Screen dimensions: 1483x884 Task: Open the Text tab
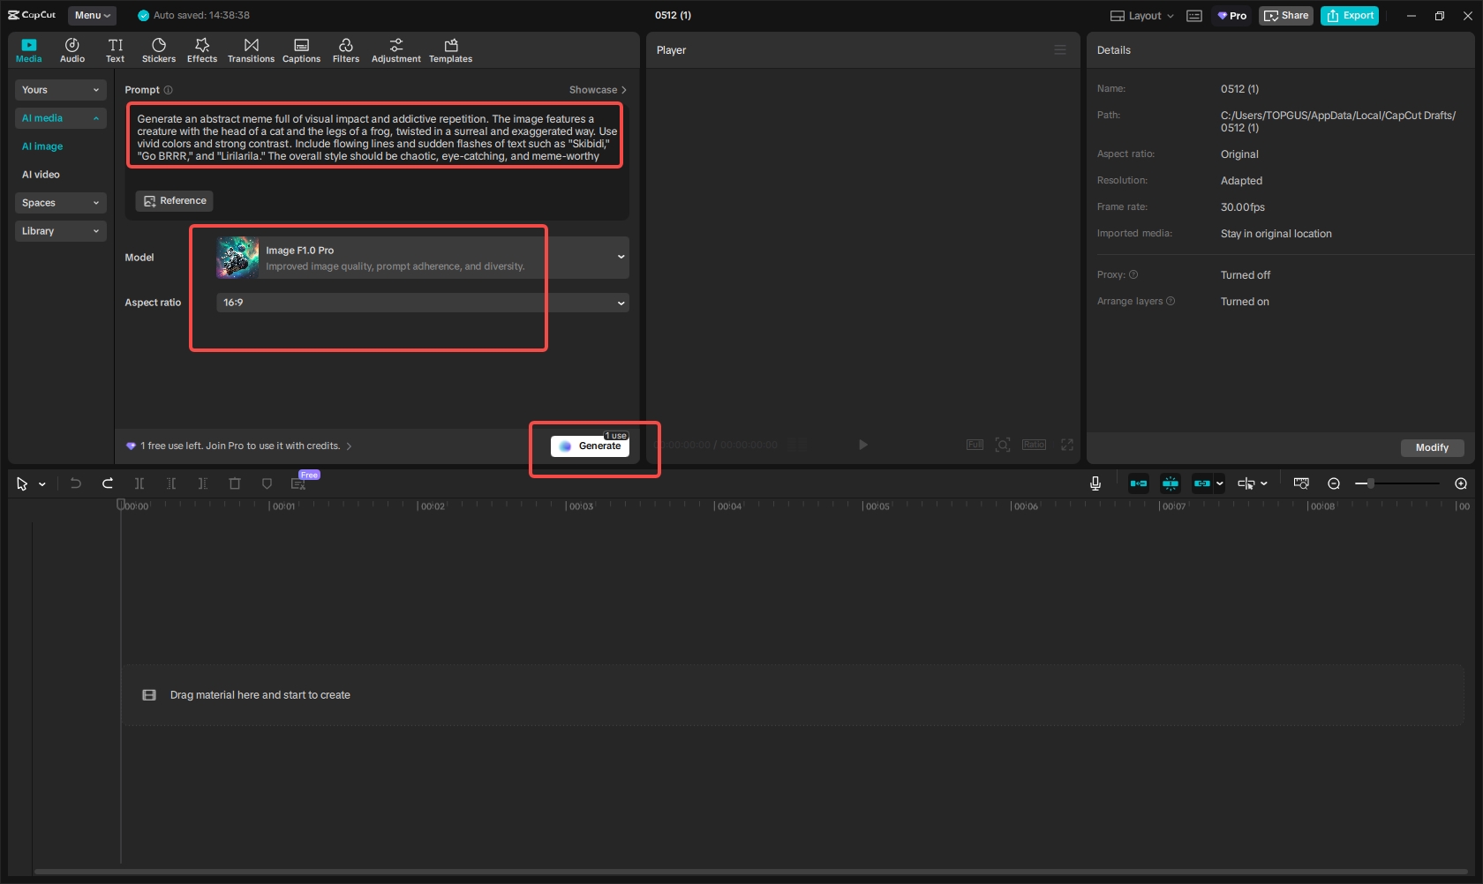coord(116,50)
